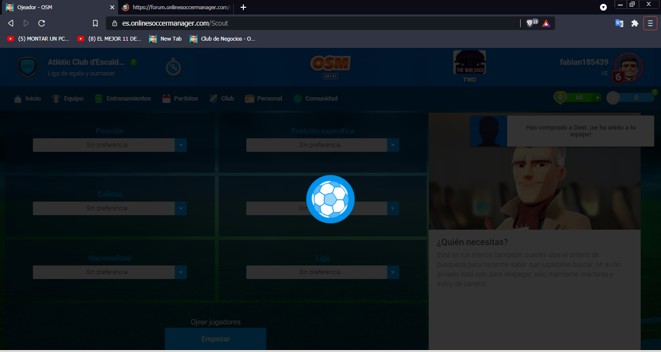This screenshot has width=661, height=352.
Task: Click the Liga de egalo y oumasar league name
Action: tap(81, 73)
